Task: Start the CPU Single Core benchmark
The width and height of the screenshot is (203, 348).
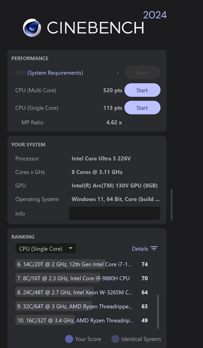Action: tap(142, 108)
